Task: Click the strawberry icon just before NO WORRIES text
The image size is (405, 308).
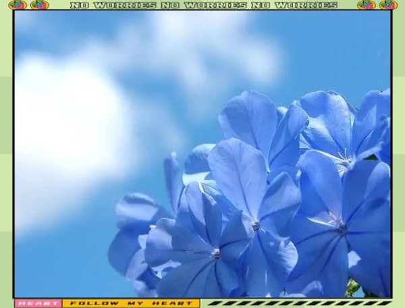Action: click(40, 5)
